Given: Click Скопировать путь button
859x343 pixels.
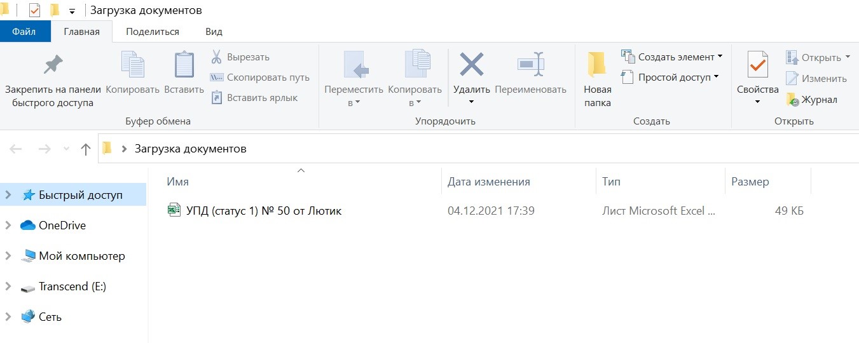Looking at the screenshot, I should (260, 77).
